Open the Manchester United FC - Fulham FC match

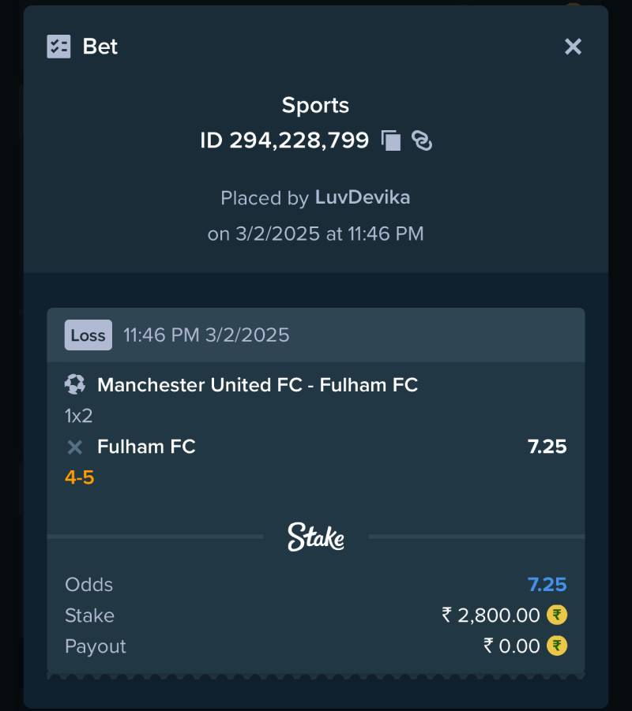point(257,385)
